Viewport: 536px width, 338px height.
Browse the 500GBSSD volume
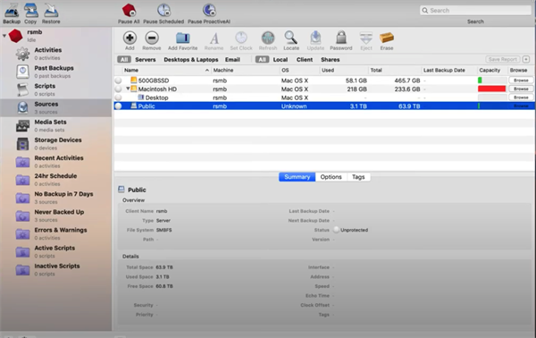[521, 80]
